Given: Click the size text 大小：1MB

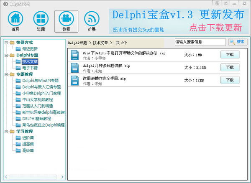Looking at the screenshot, I should [193, 55].
